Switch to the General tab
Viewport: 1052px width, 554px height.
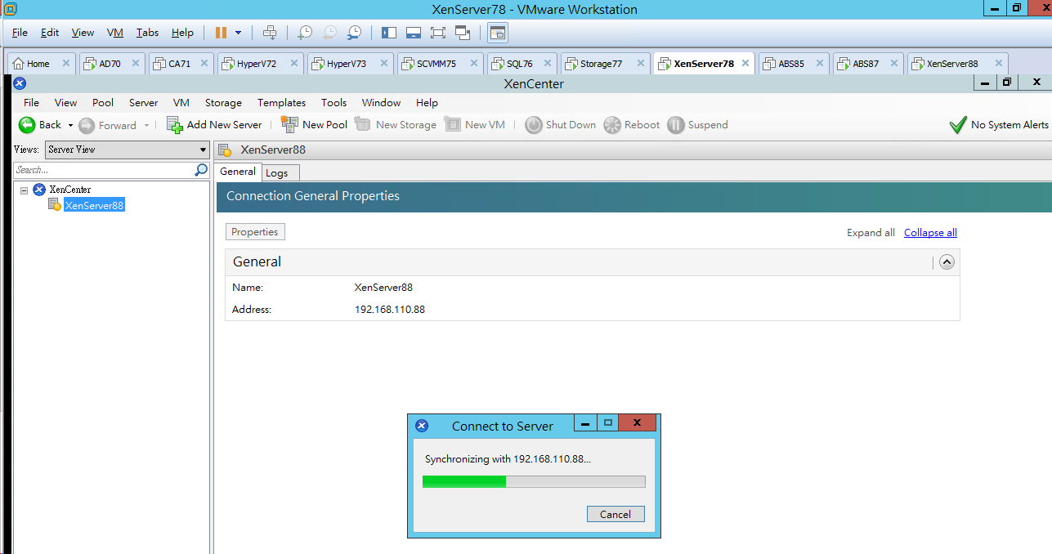click(238, 172)
